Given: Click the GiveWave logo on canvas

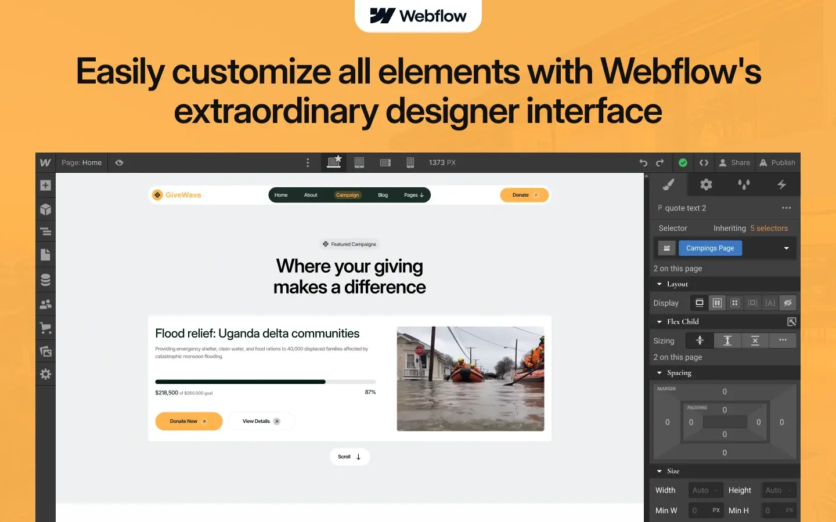Looking at the screenshot, I should (177, 195).
